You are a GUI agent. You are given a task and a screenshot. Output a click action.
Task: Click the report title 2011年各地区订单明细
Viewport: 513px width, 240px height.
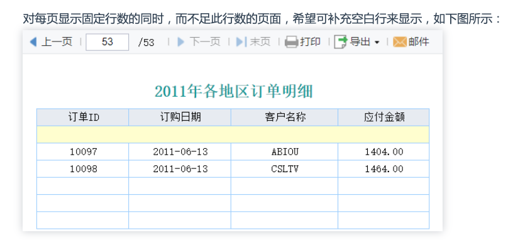coord(234,91)
